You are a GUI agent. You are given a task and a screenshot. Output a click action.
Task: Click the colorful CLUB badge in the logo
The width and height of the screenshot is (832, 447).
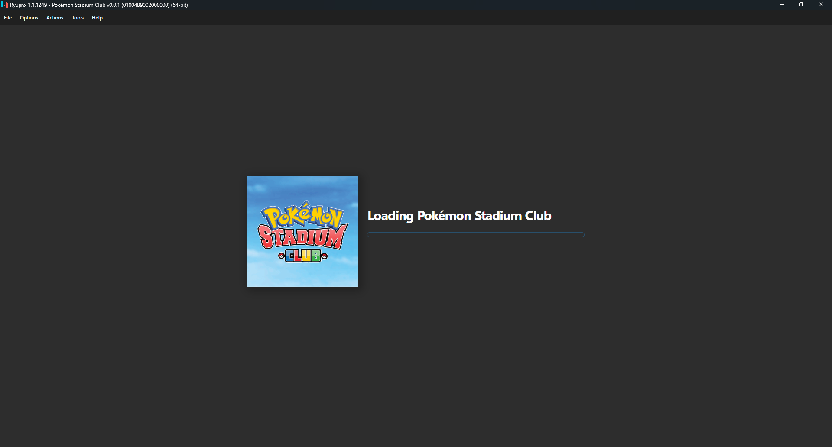click(303, 256)
